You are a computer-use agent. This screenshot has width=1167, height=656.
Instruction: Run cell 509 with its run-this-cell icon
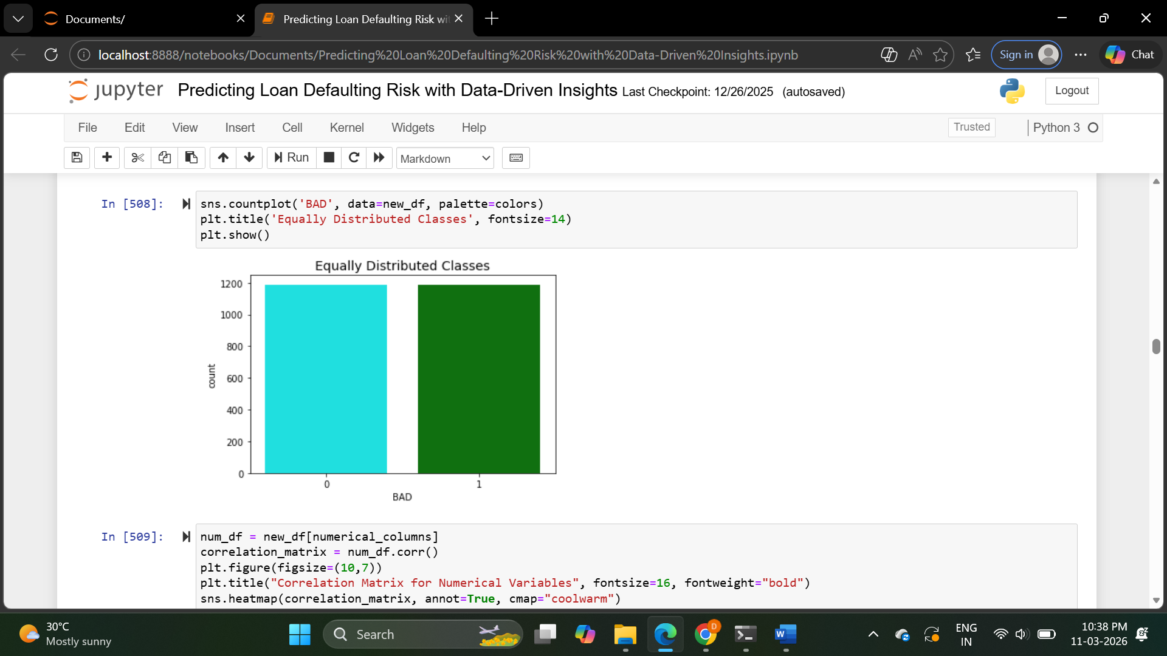click(x=186, y=537)
